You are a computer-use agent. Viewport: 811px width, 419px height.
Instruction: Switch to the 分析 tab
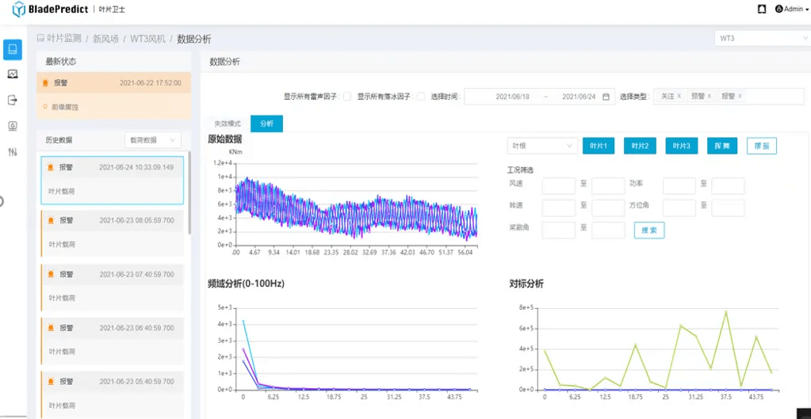(x=267, y=124)
